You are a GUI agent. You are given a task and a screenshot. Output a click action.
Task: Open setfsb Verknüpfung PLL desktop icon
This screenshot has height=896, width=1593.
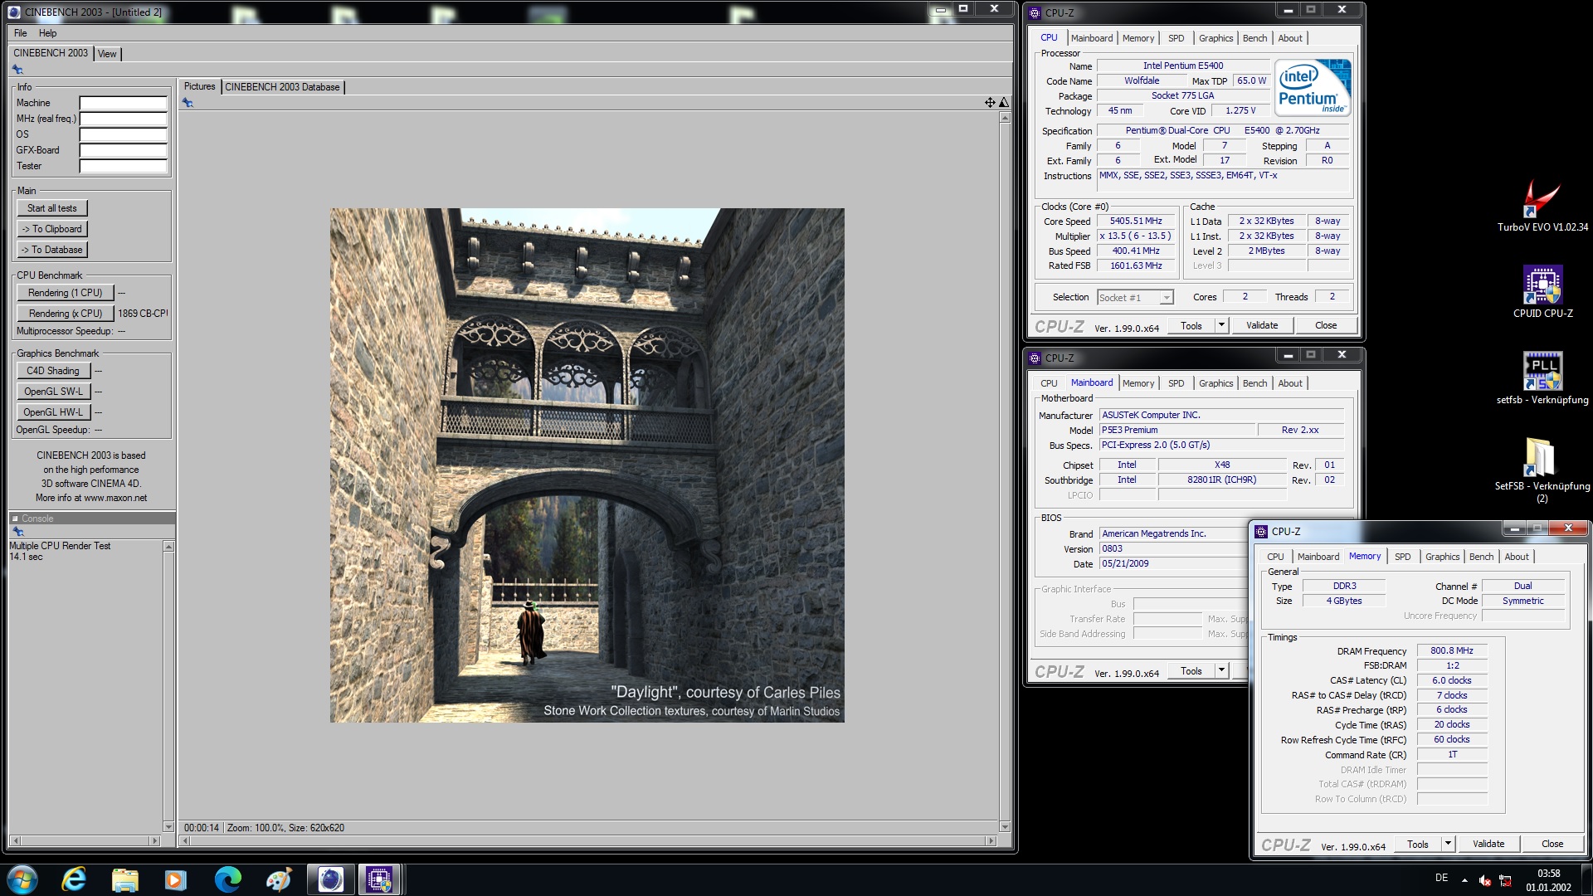pos(1542,378)
